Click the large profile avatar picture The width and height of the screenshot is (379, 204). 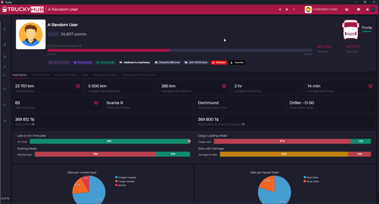point(31,35)
